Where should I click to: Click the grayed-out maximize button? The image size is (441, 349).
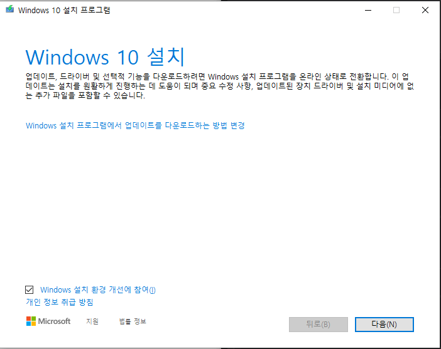396,11
